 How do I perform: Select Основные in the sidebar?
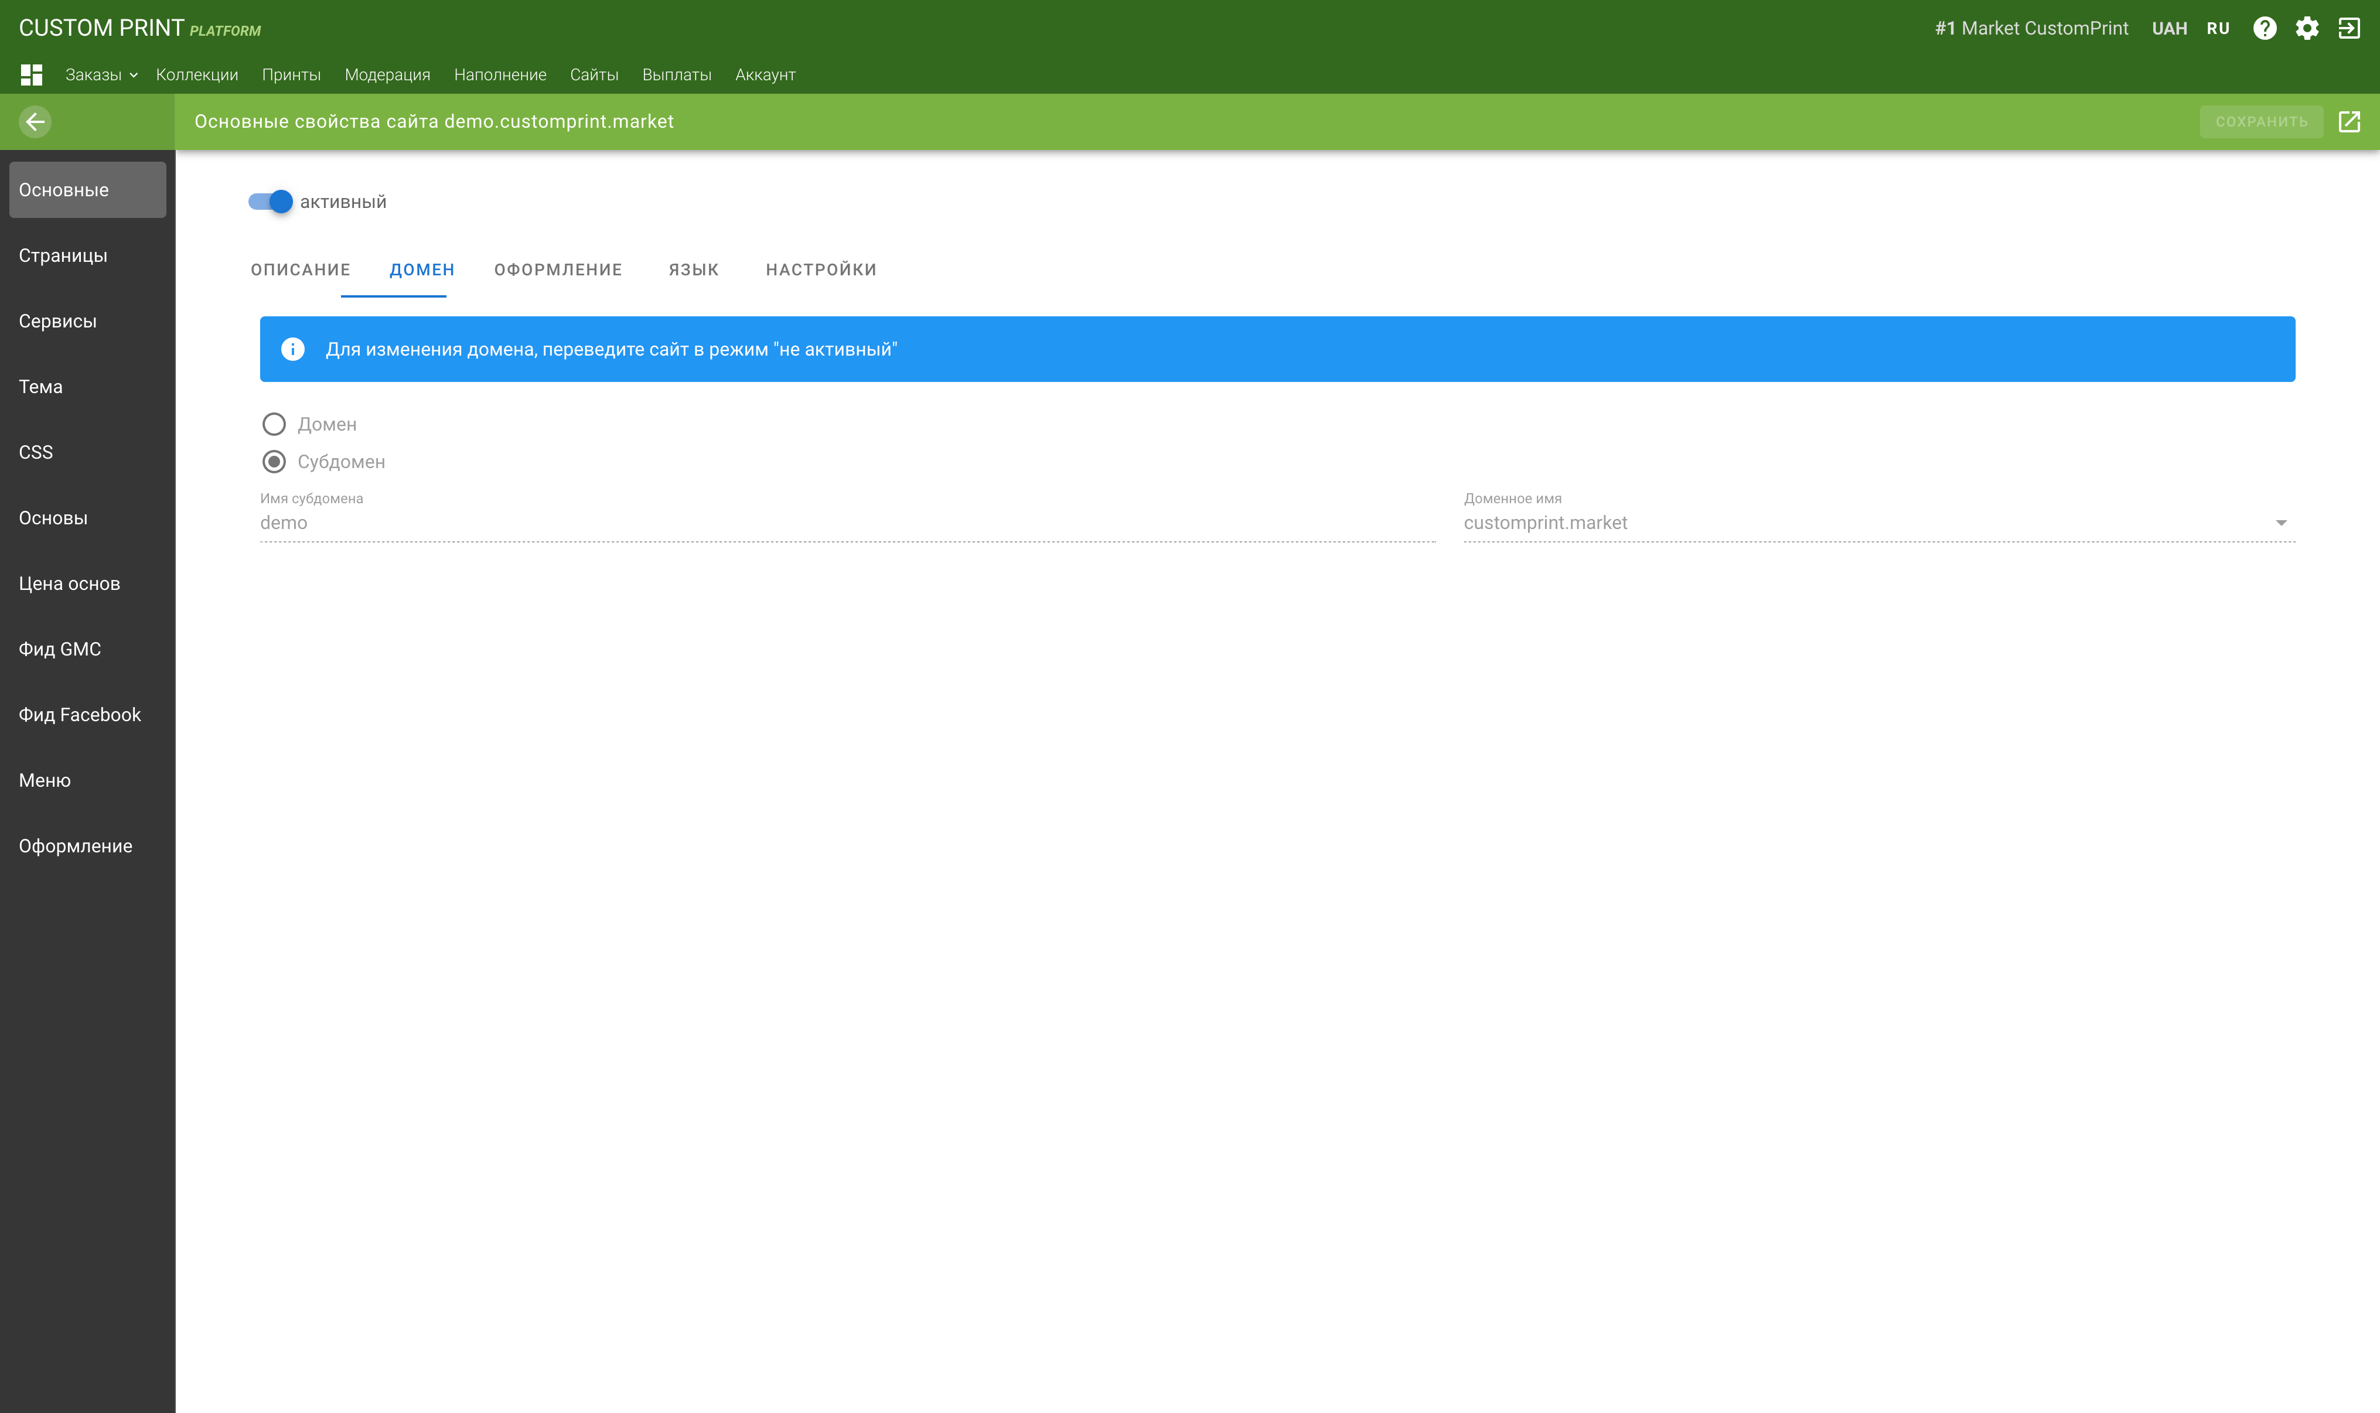pos(87,189)
